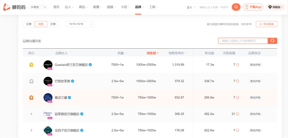Focus the brand talent name search field
This screenshot has width=288, height=138.
(x=243, y=41)
